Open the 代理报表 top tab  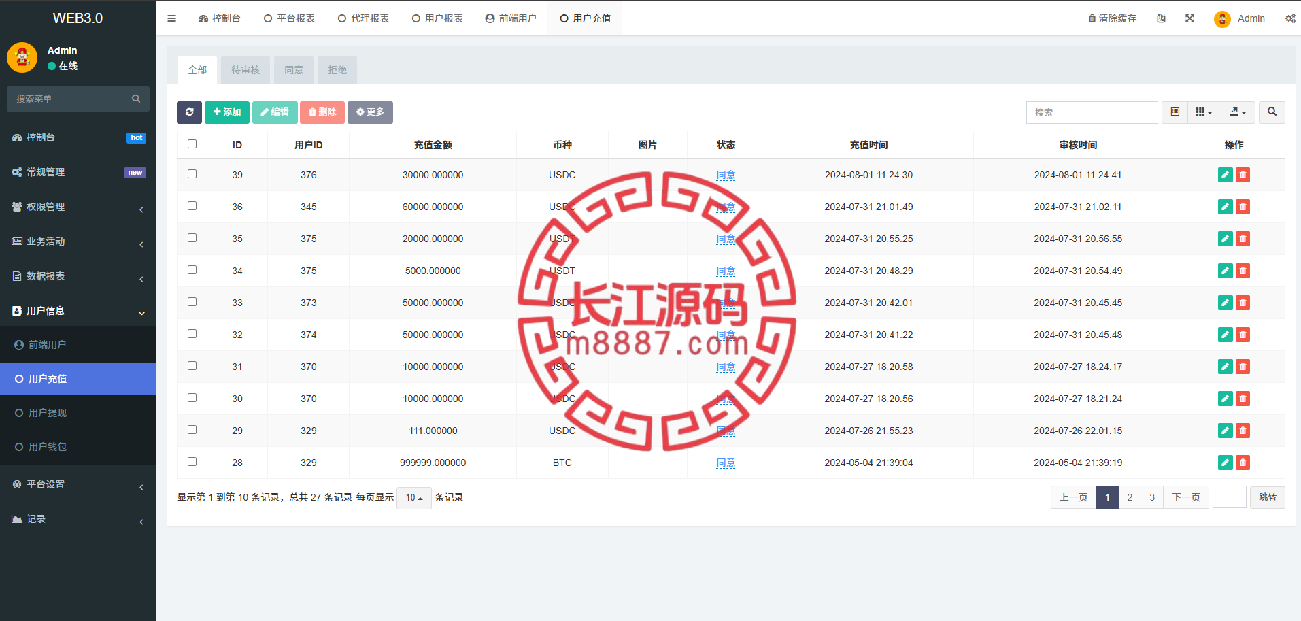pos(363,18)
